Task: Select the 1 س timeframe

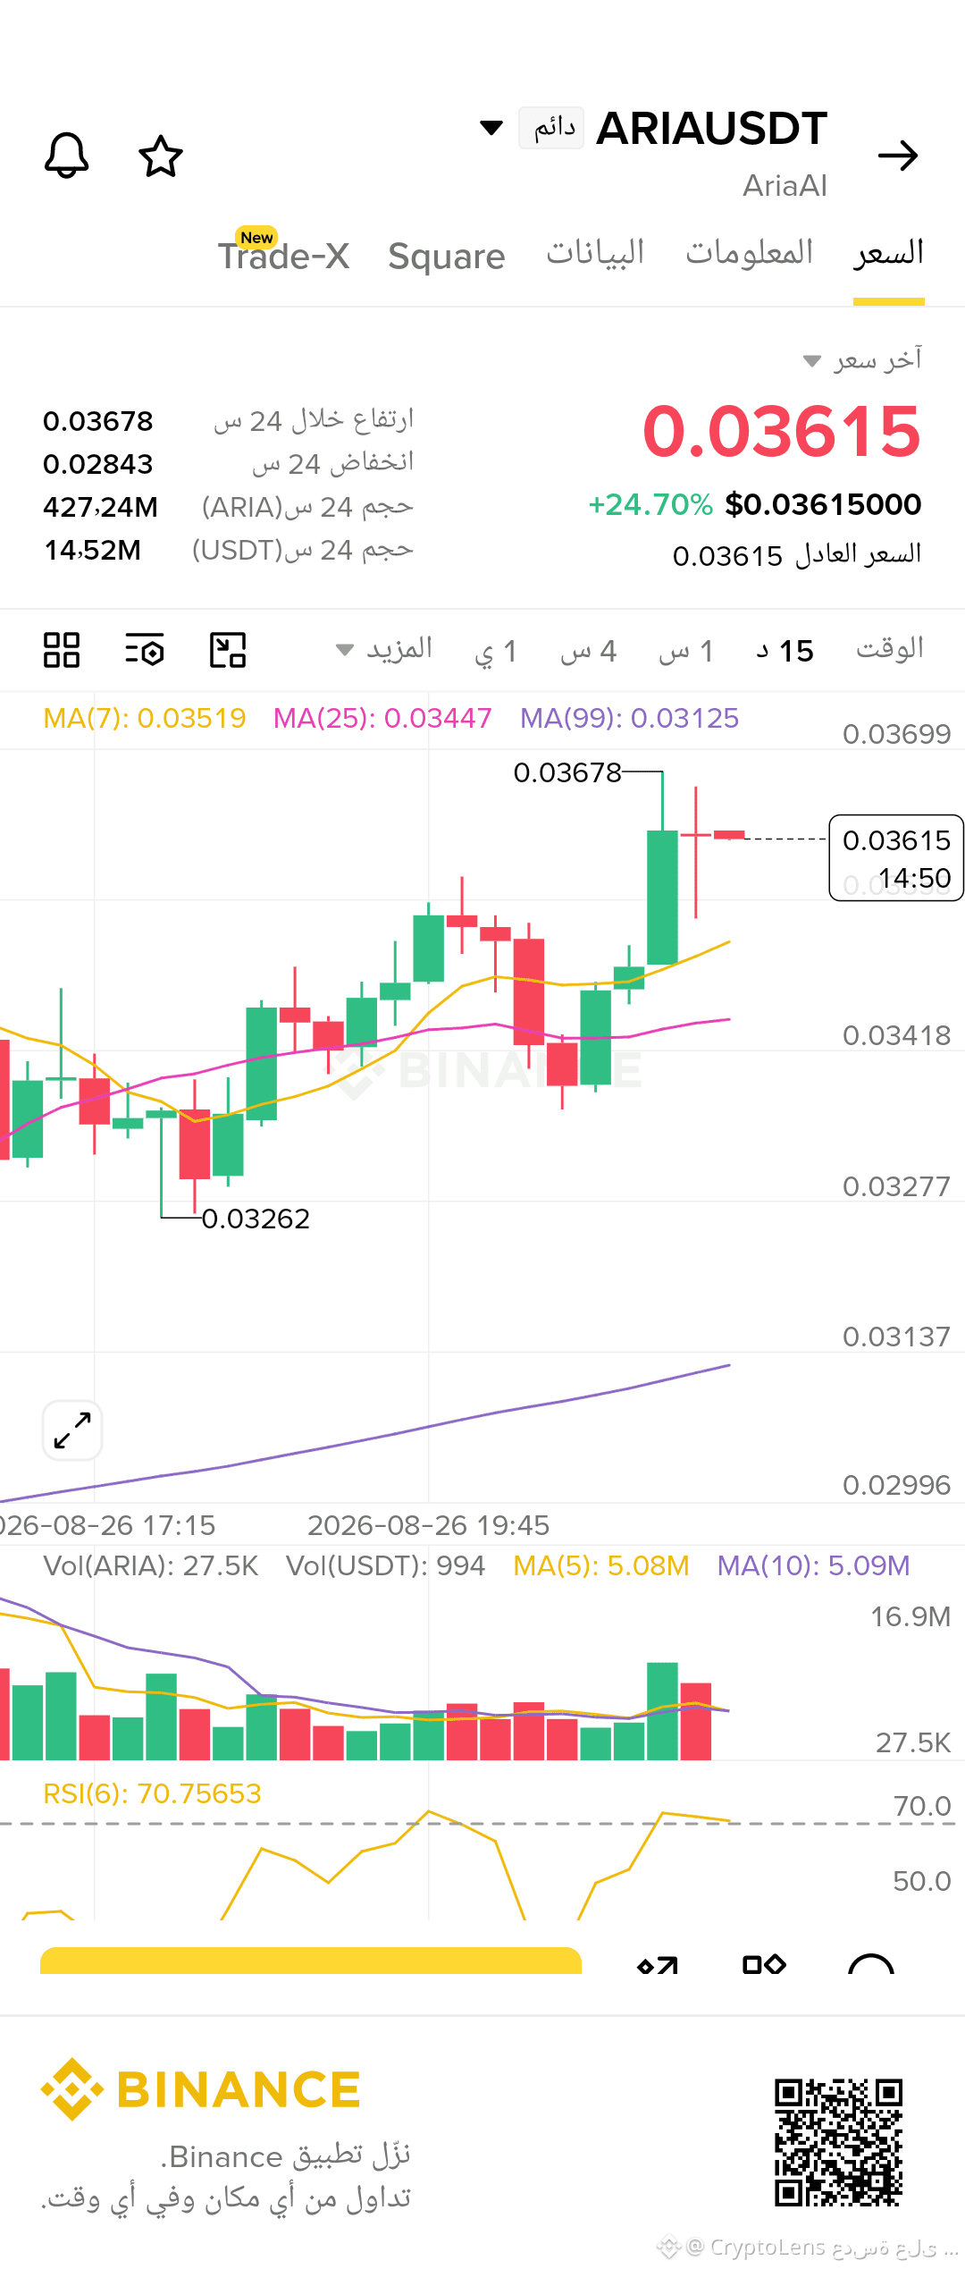Action: (x=686, y=651)
